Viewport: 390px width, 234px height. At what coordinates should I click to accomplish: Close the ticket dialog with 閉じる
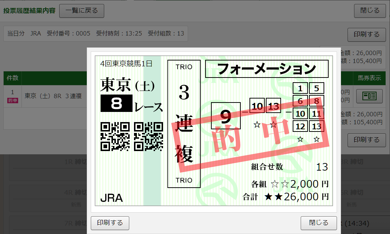318,223
